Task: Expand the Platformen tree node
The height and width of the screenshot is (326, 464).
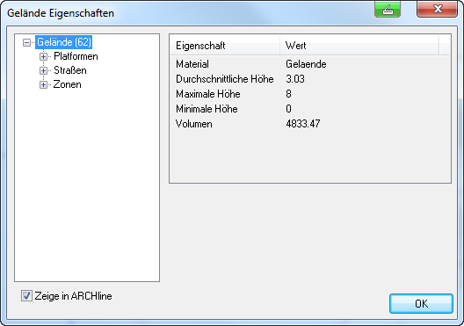Action: click(44, 56)
